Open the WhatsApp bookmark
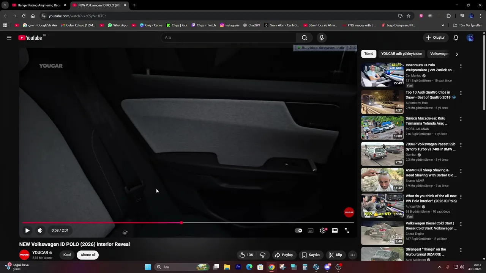 [x=117, y=25]
